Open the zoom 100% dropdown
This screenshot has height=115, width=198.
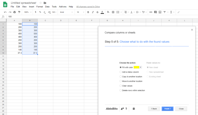click(28, 12)
